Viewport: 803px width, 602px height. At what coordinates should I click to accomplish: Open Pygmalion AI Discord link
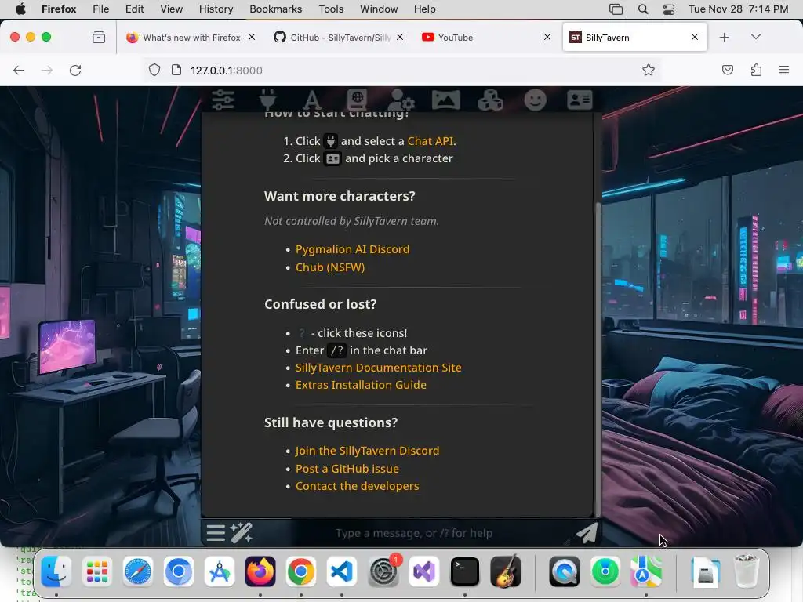coord(352,249)
